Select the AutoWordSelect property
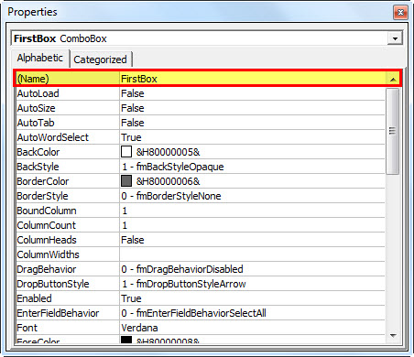 53,137
